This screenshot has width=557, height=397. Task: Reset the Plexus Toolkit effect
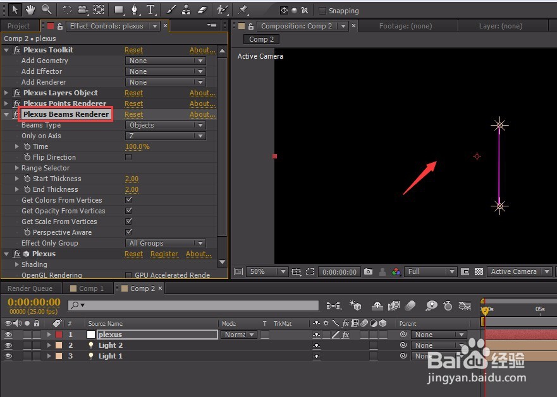(x=133, y=50)
